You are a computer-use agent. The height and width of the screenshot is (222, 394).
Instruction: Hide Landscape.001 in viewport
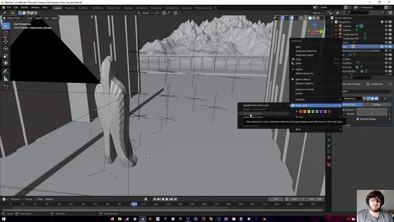386,35
